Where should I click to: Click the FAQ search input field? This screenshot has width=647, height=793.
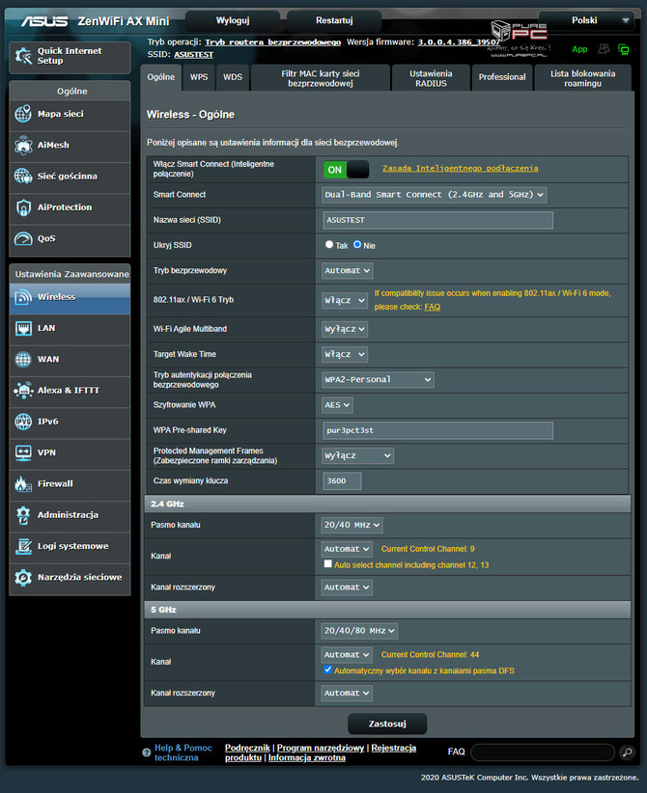click(543, 752)
